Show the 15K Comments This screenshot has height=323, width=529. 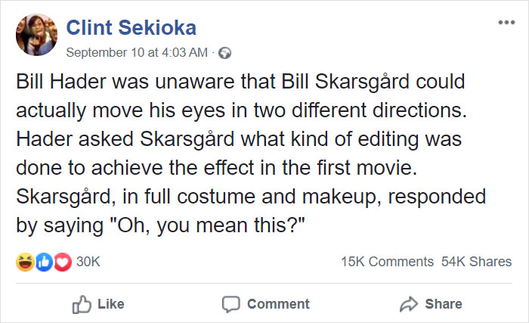tap(387, 262)
